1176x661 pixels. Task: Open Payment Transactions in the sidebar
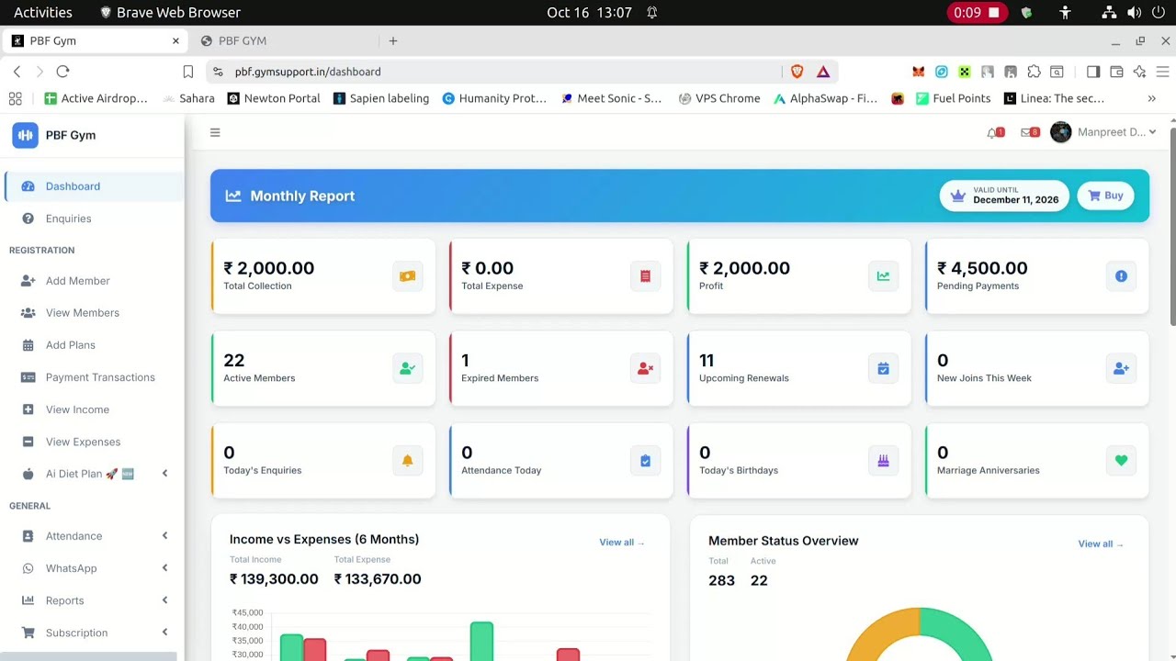pos(94,377)
